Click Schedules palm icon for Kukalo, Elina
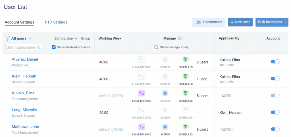Image resolution: width=291 pixels, height=137 pixels. pos(185,93)
